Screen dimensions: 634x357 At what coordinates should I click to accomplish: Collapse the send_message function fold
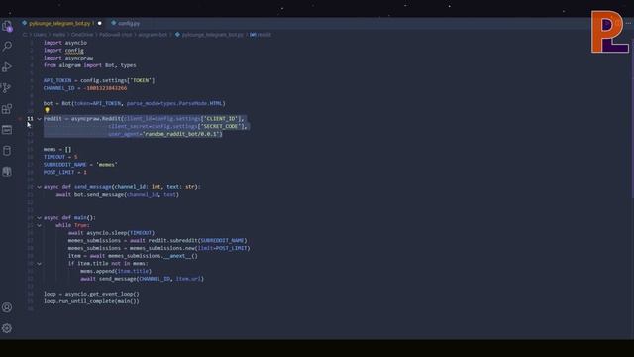40,187
